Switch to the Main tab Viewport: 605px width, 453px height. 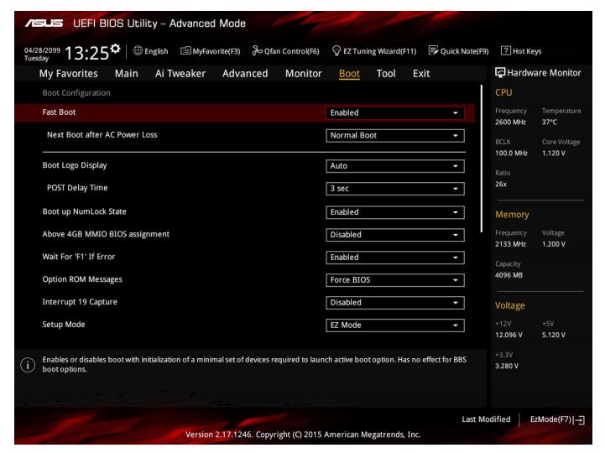point(126,73)
